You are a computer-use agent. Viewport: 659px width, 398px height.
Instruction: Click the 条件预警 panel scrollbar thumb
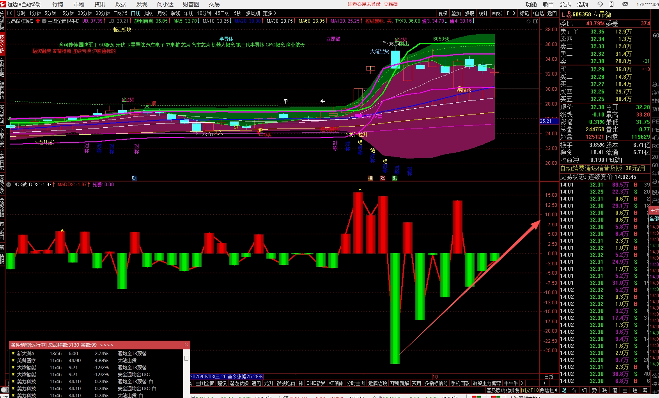(186, 358)
